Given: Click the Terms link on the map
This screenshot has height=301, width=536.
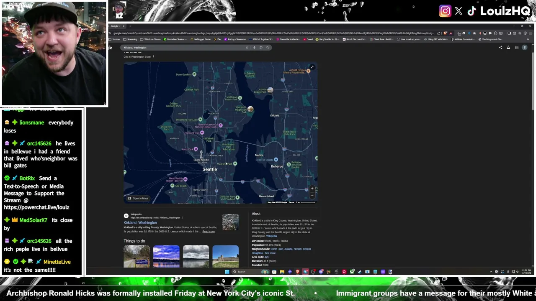Looking at the screenshot, I should pyautogui.click(x=291, y=202).
